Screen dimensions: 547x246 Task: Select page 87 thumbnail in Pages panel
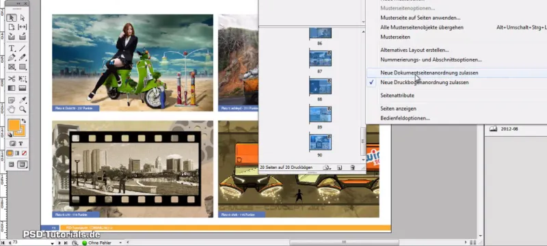(x=320, y=59)
